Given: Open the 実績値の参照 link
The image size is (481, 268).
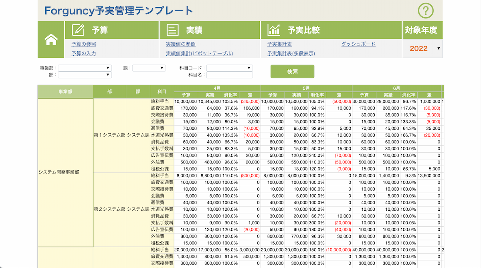Looking at the screenshot, I should (181, 44).
